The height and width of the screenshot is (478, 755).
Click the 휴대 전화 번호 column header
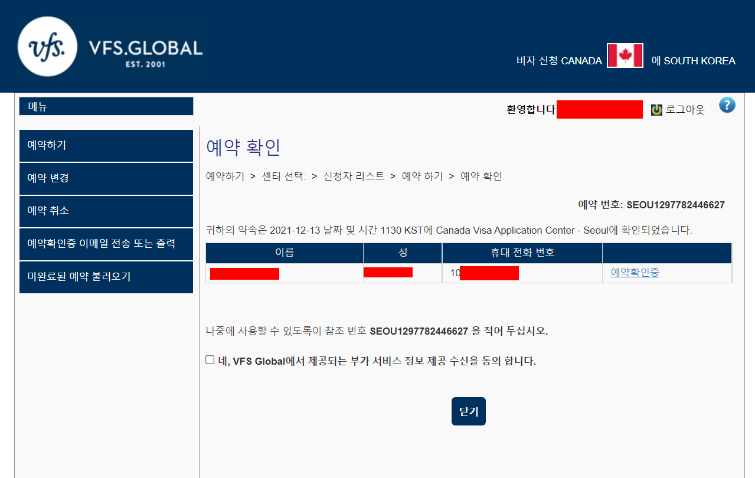pos(522,253)
